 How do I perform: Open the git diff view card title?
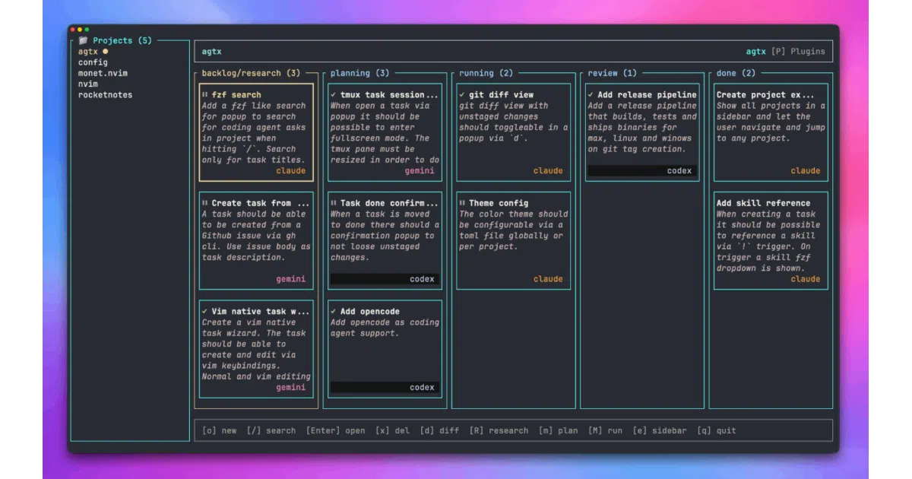(501, 95)
